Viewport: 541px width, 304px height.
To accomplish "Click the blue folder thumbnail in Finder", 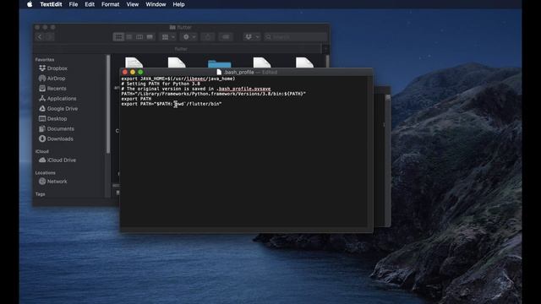I will [x=220, y=63].
